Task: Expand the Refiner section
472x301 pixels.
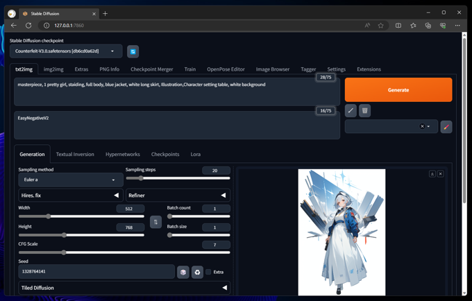Action: pyautogui.click(x=178, y=196)
